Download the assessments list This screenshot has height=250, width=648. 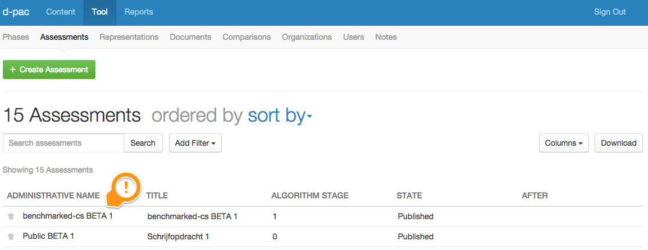[618, 143]
